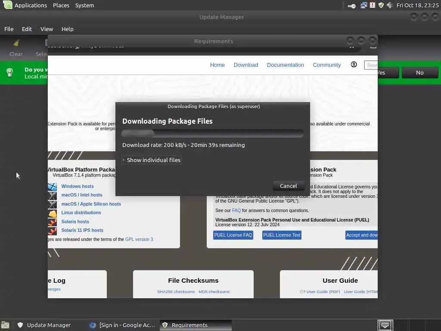The width and height of the screenshot is (441, 331).
Task: Open the SHA256 checksums link
Action: 176,292
